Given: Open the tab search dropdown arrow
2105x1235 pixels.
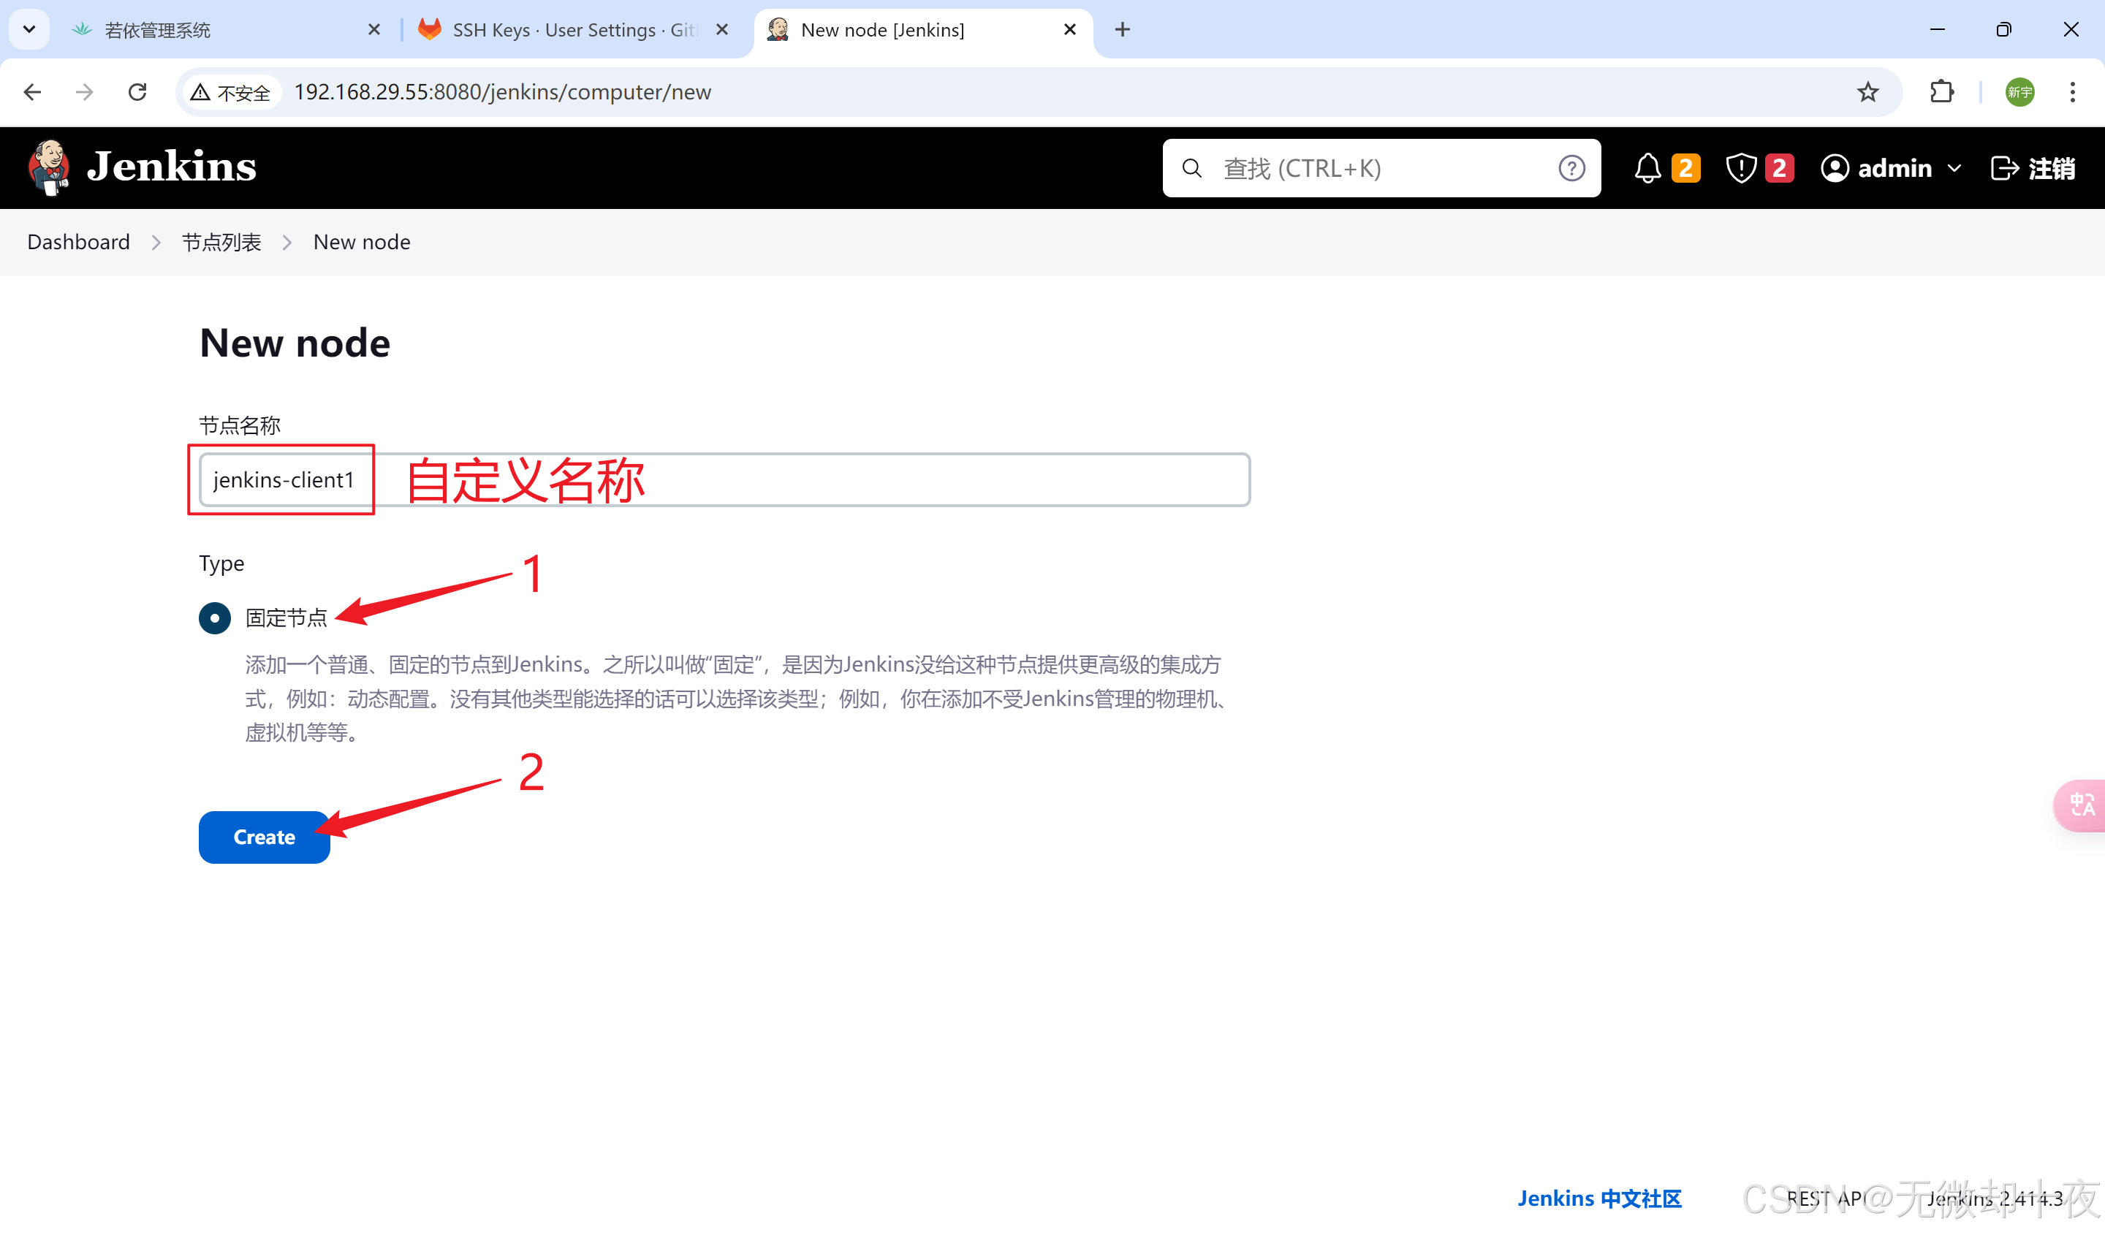Looking at the screenshot, I should [29, 29].
